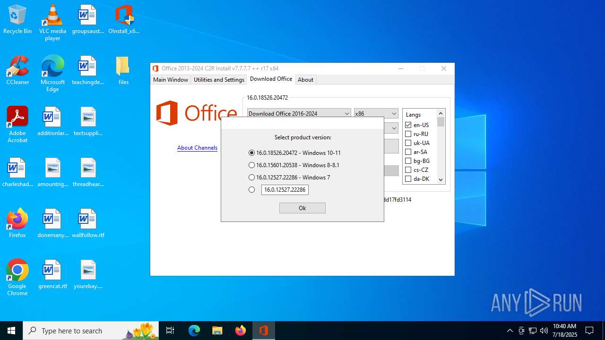Image resolution: width=605 pixels, height=340 pixels.
Task: Check the cs-CZ language
Action: pyautogui.click(x=408, y=170)
